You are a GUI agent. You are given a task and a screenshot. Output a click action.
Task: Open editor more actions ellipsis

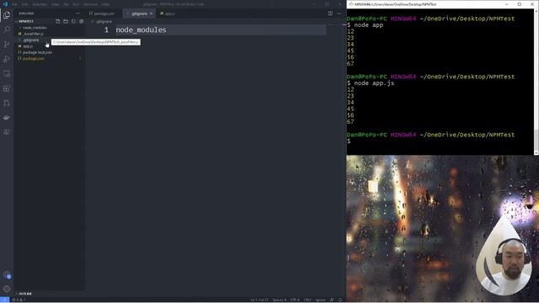[x=339, y=13]
